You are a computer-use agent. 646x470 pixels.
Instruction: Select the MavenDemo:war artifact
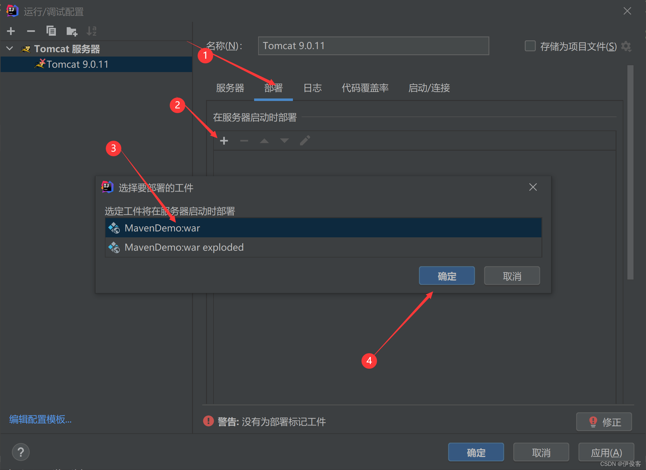point(324,228)
